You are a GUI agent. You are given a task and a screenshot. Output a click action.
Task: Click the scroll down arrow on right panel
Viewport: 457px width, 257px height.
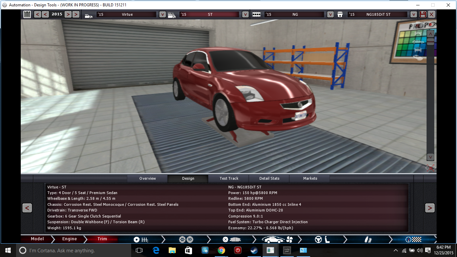(430, 157)
